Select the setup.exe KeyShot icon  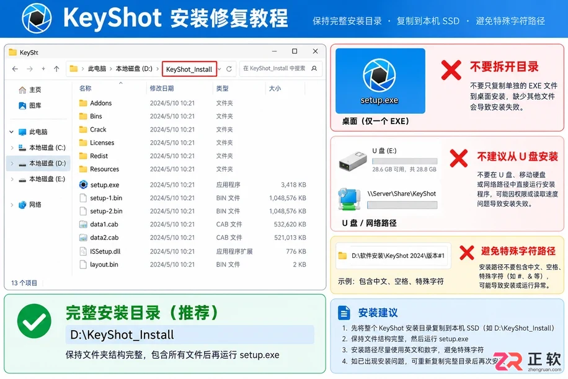pos(83,185)
